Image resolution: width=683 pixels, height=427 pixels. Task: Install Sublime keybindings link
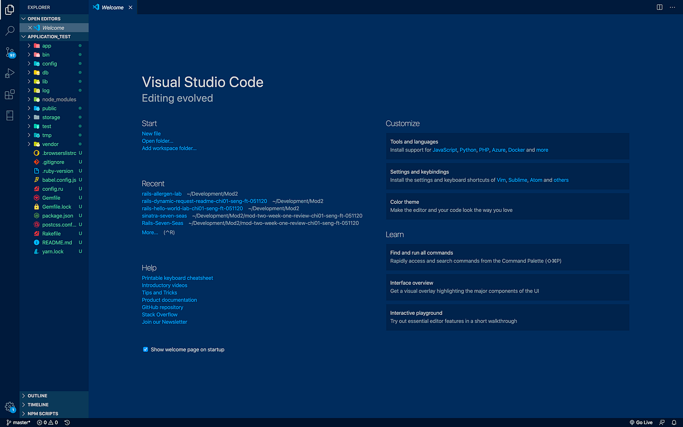518,180
